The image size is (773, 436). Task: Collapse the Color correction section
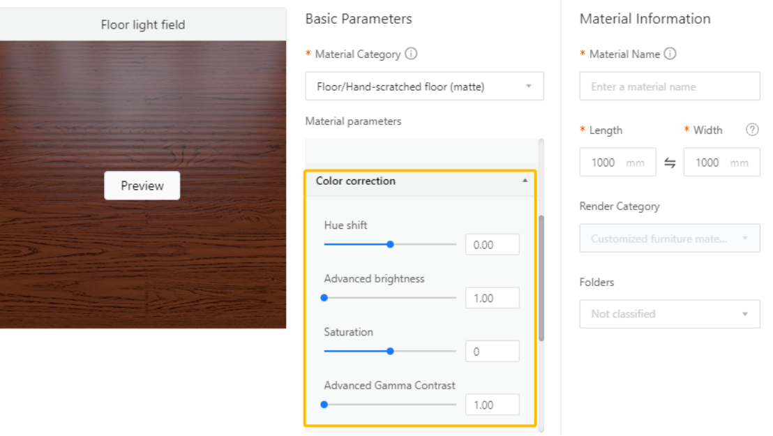(x=525, y=181)
